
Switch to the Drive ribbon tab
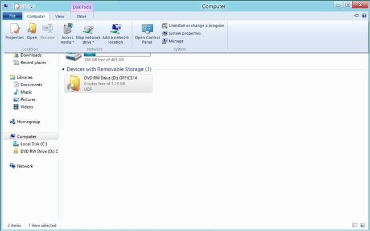(81, 16)
